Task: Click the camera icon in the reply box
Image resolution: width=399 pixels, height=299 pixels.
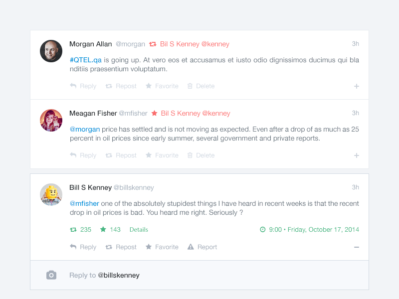Action: click(51, 275)
